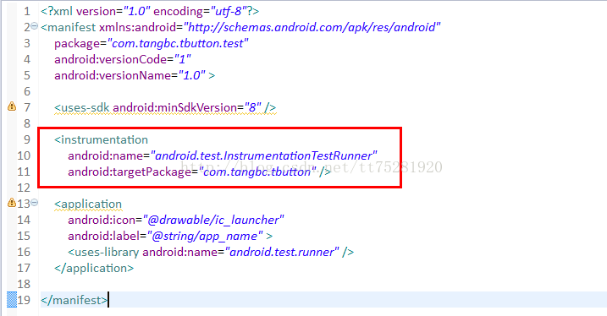Collapse the manifest element fold on line 2

pos(35,26)
